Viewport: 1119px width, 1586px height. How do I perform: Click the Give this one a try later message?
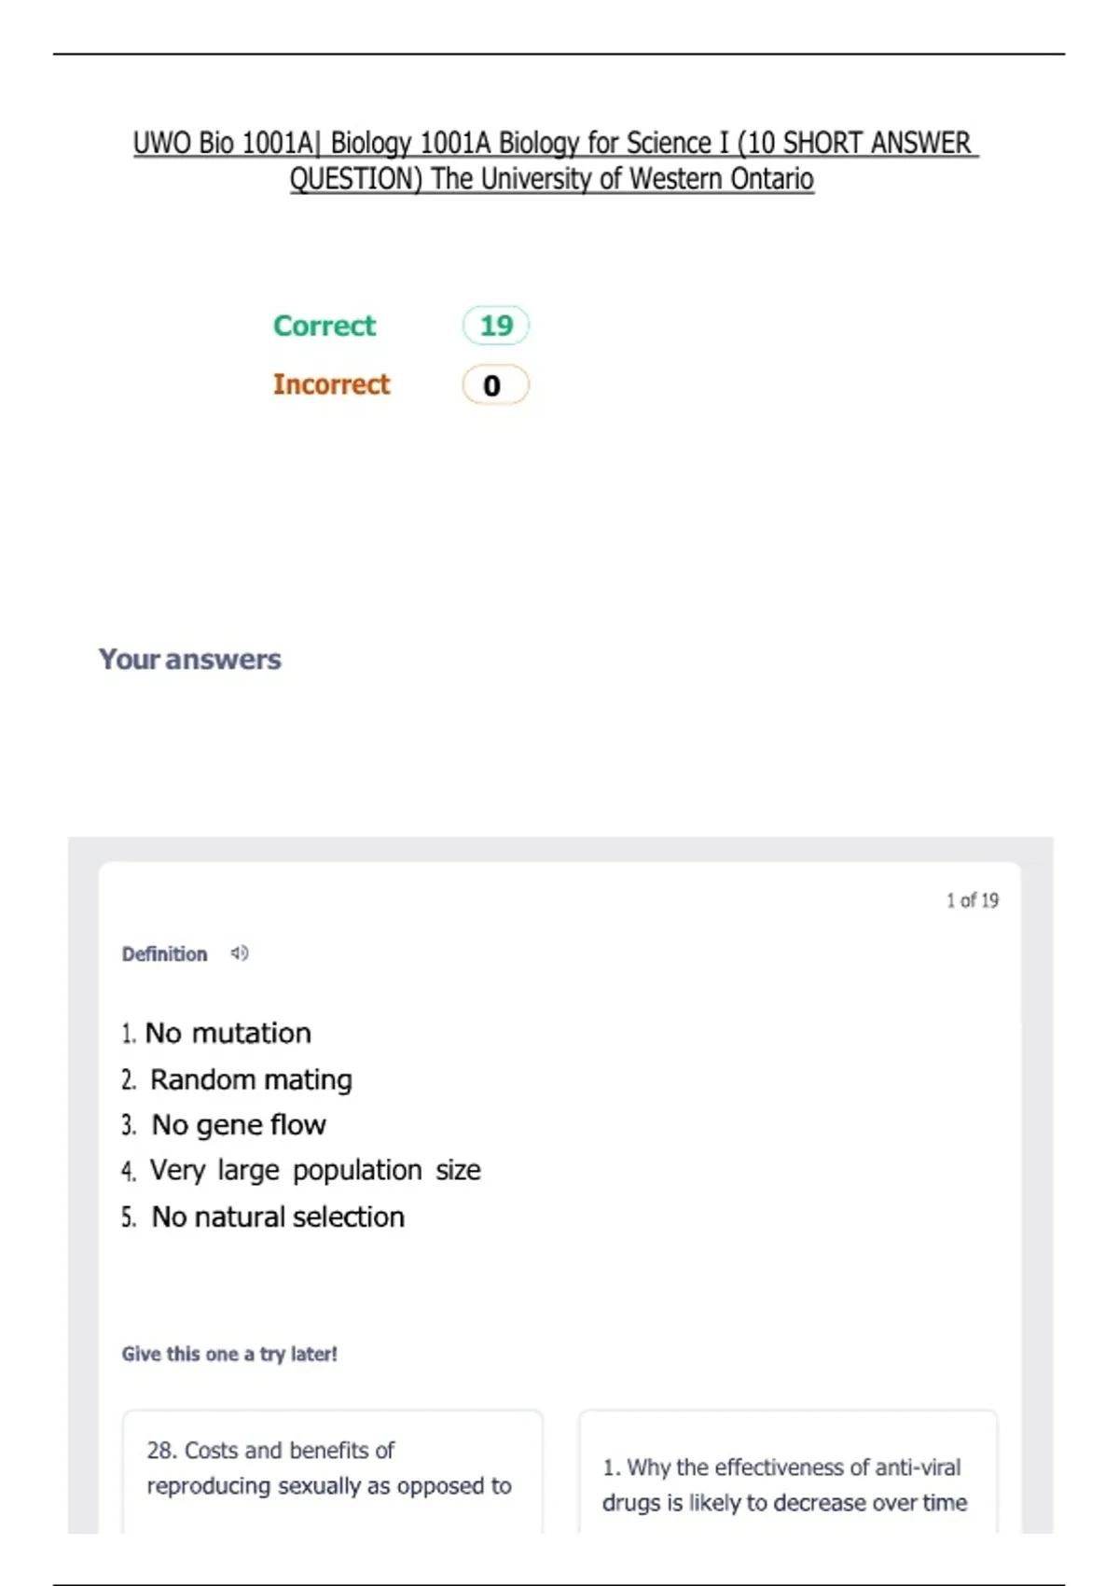229,1354
